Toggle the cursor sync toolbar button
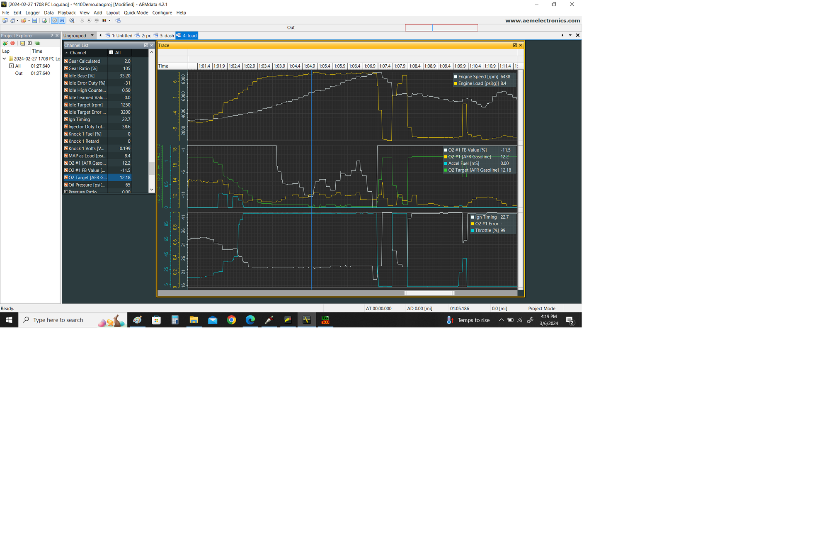The image size is (829, 553). [62, 20]
